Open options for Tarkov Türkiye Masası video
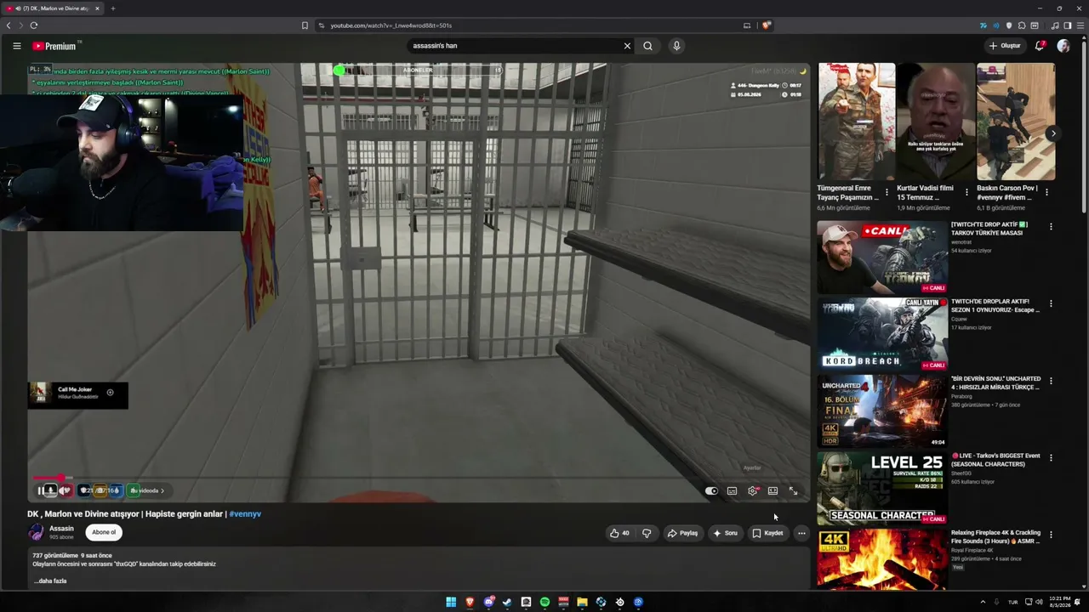 click(1051, 227)
